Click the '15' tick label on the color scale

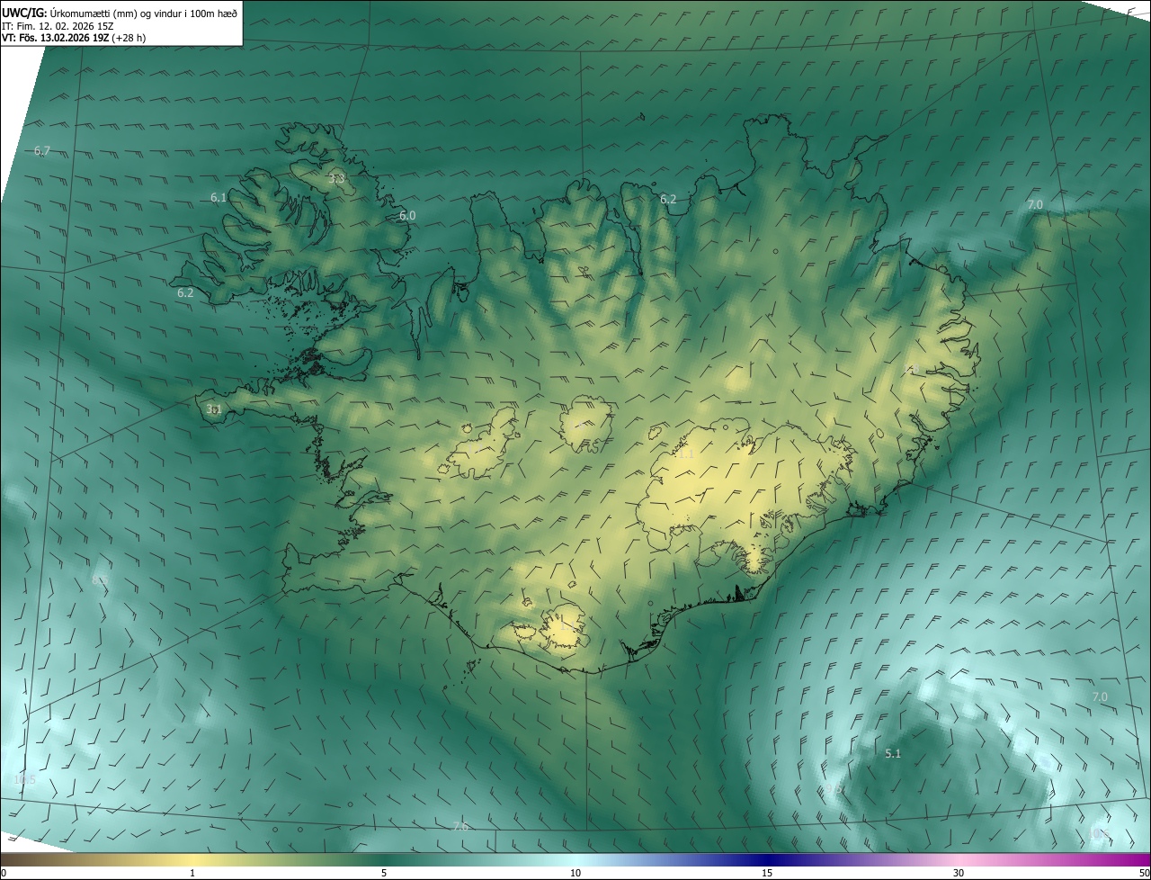point(767,873)
